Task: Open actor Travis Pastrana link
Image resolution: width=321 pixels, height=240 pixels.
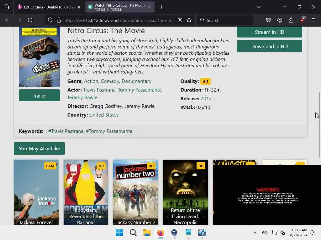Action: pyautogui.click(x=99, y=90)
